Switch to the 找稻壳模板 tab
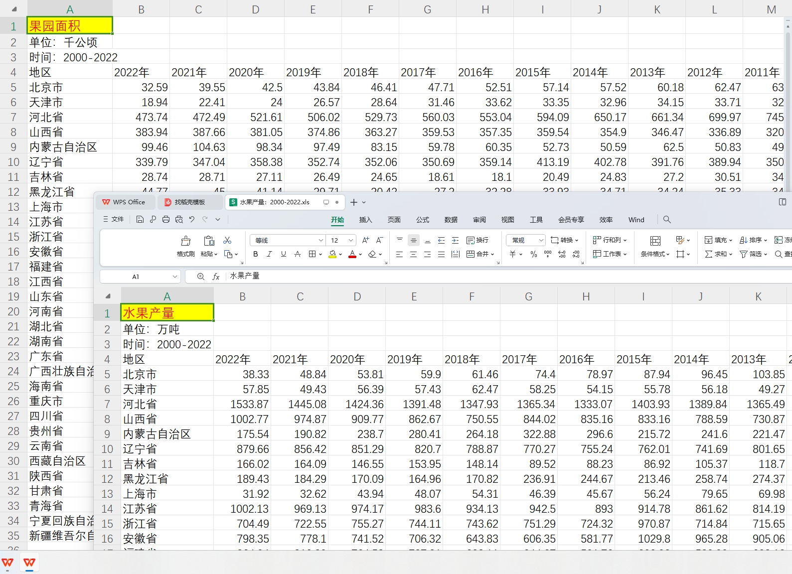Image resolution: width=792 pixels, height=574 pixels. click(x=190, y=202)
